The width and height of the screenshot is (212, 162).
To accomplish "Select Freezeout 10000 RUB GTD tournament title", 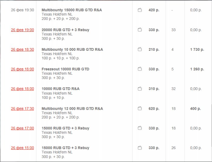I will coord(65,69).
